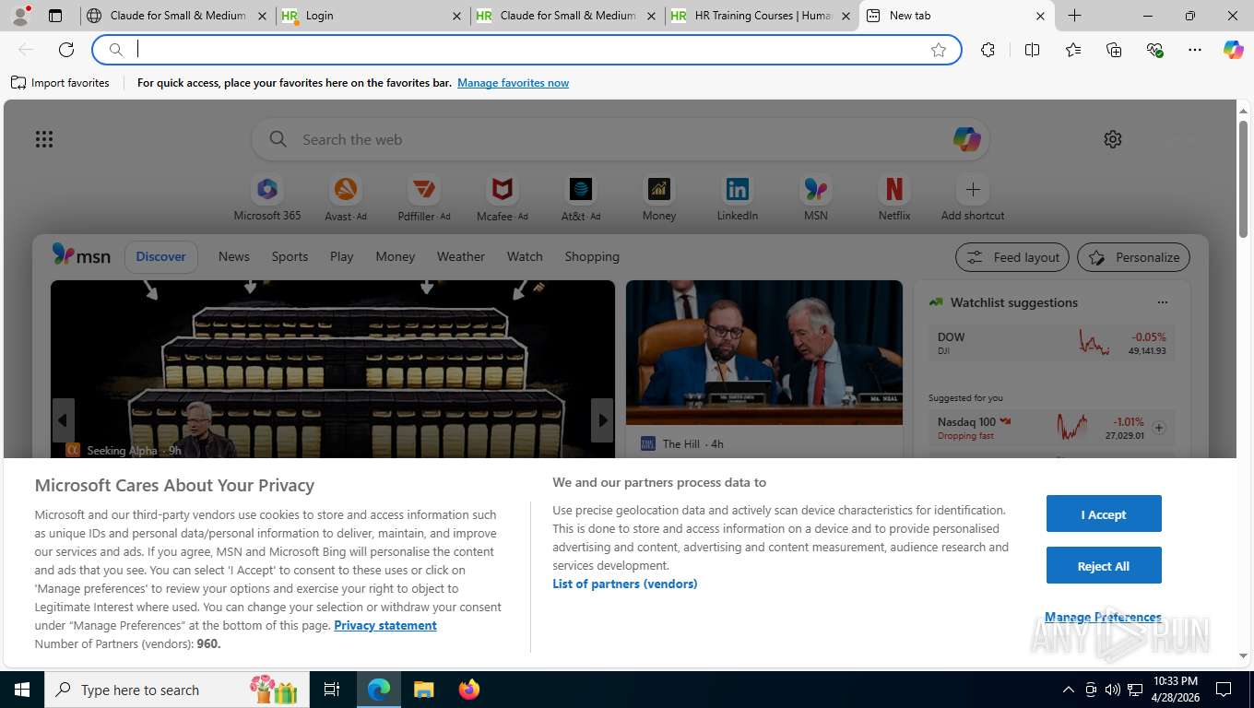Viewport: 1254px width, 708px height.
Task: Click the Search the web box
Action: 621,139
